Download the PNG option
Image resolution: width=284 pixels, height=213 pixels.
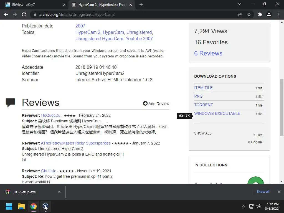(198, 96)
